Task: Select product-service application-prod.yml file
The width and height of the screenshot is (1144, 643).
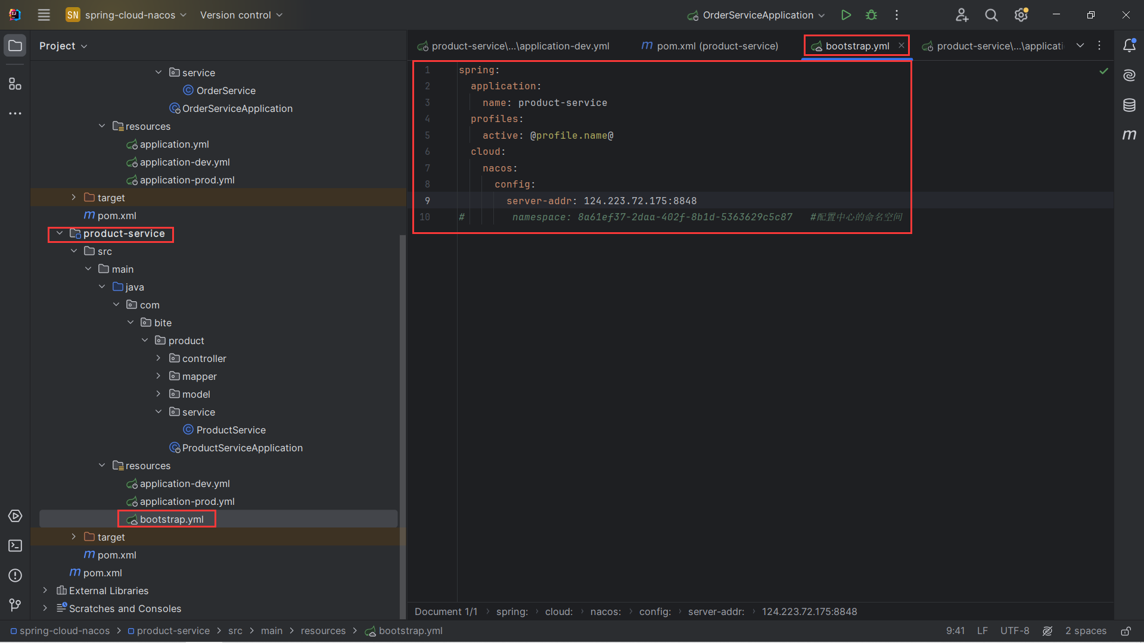Action: pos(181,501)
